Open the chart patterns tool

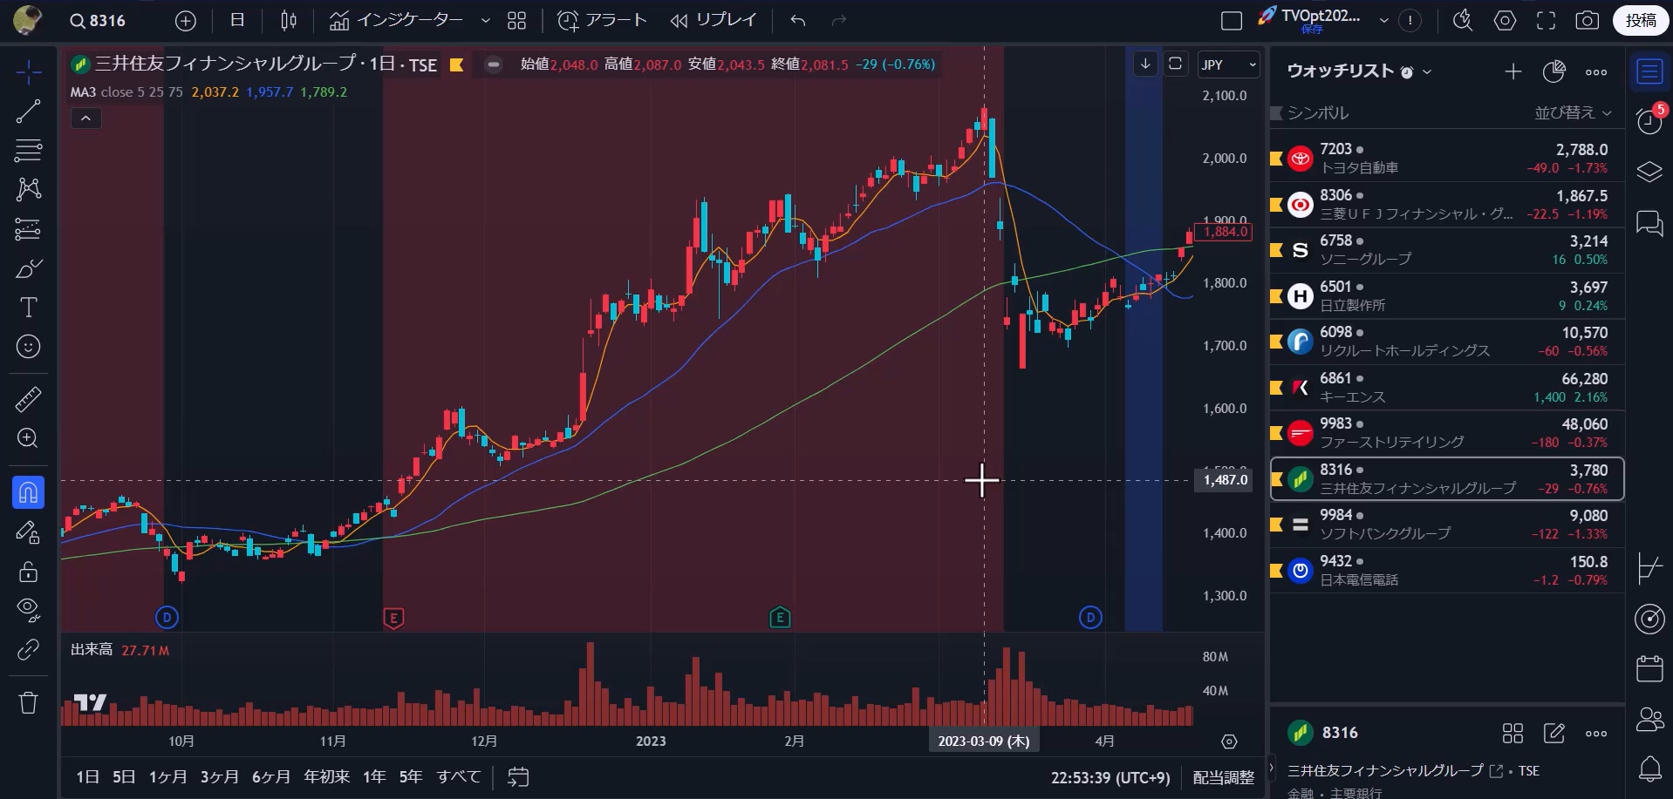(x=28, y=189)
